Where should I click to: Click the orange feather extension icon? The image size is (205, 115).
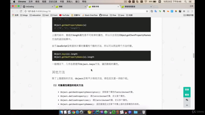168,11
